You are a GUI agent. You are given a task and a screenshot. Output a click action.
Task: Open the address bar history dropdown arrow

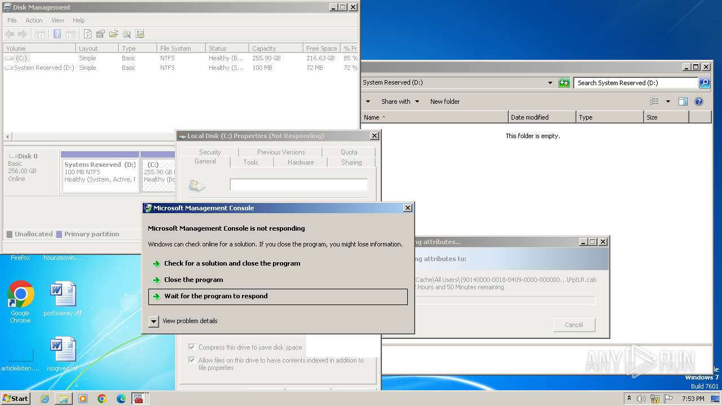coord(550,83)
